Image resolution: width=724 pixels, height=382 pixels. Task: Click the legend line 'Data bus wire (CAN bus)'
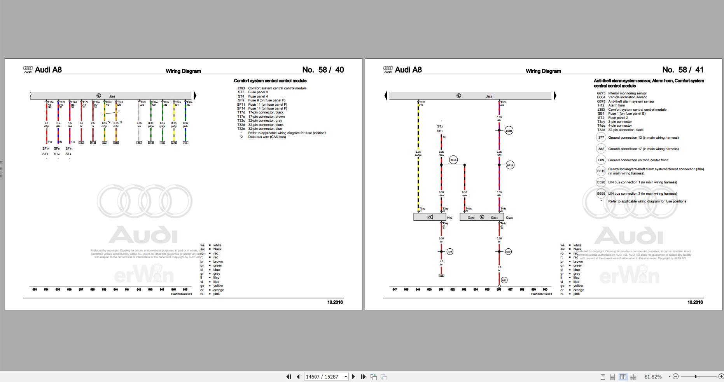coord(267,137)
